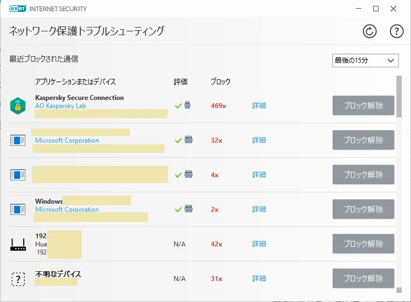Click the N/A rating in the 42x row
Viewport: 411px width, 302px height.
point(180,244)
